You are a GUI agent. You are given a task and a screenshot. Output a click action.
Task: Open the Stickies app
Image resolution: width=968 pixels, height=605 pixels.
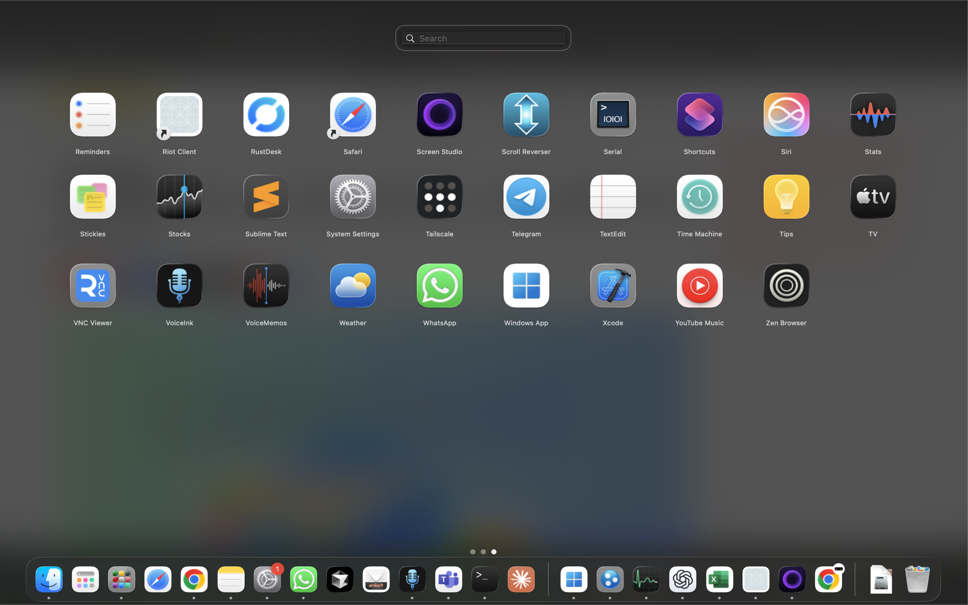point(93,197)
